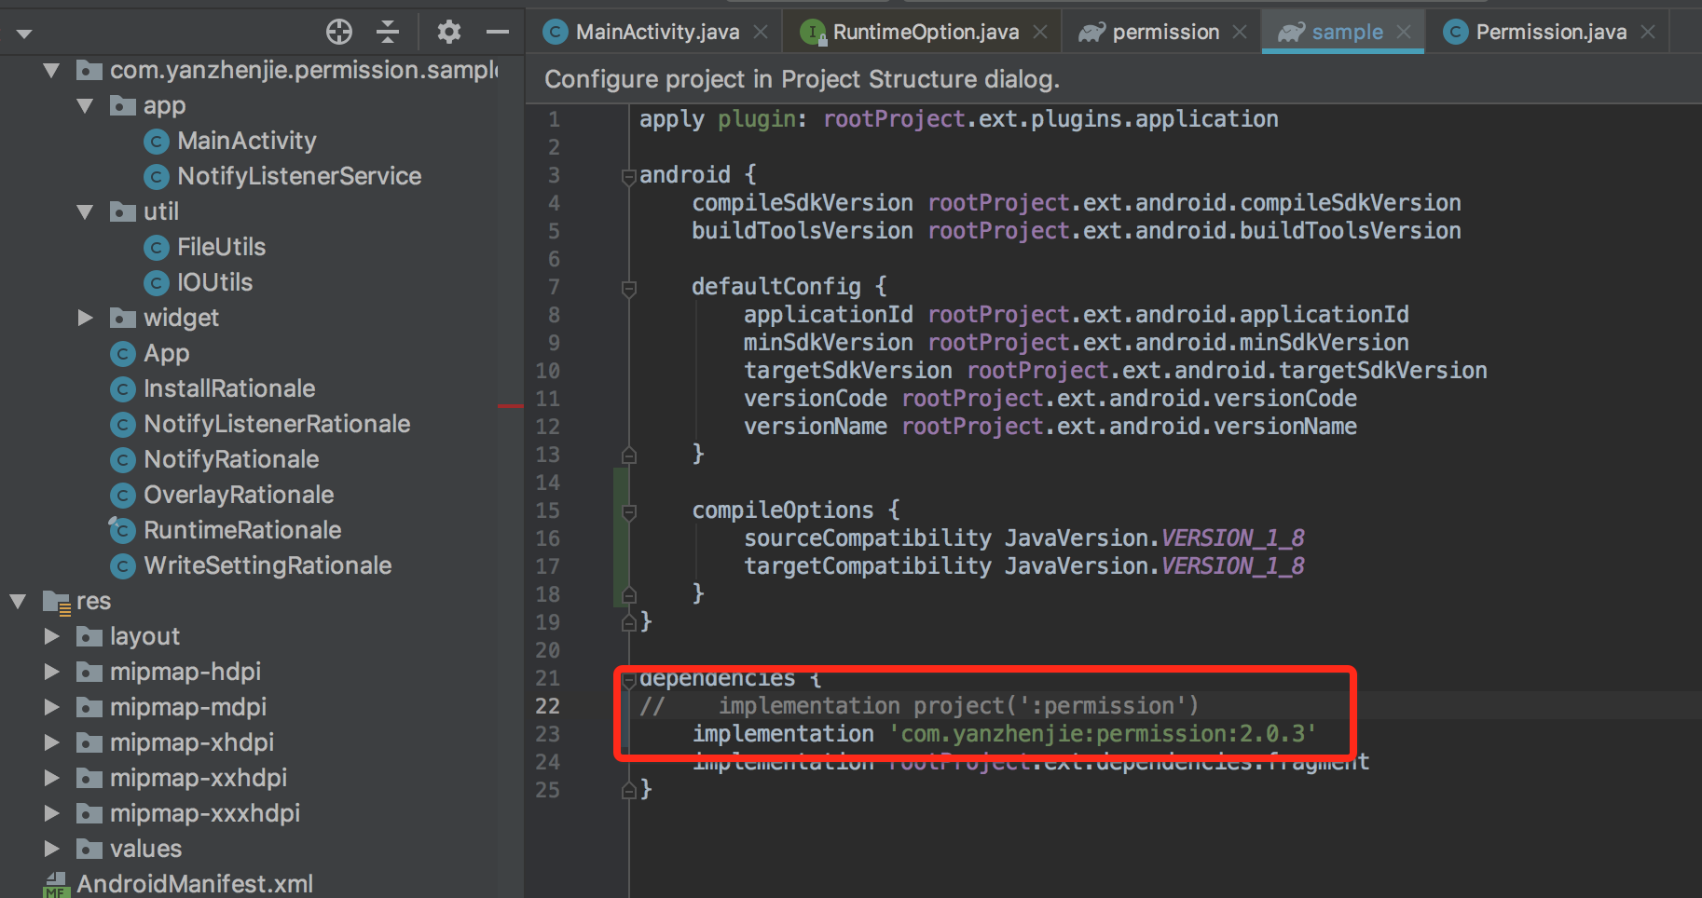Image resolution: width=1702 pixels, height=898 pixels.
Task: Expand the mipmap-mdpi folder
Action: click(51, 707)
